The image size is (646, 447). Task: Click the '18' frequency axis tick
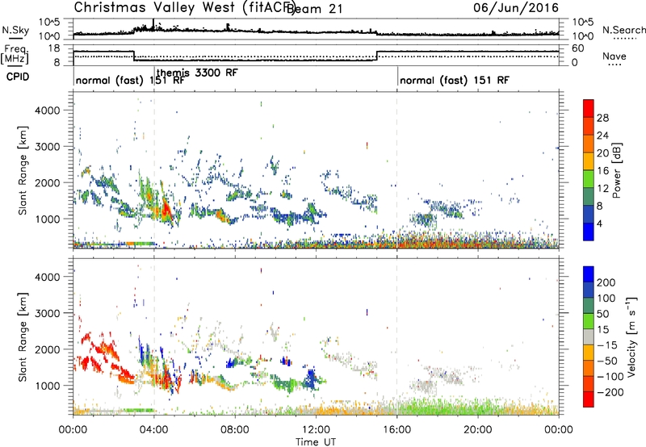pyautogui.click(x=54, y=48)
